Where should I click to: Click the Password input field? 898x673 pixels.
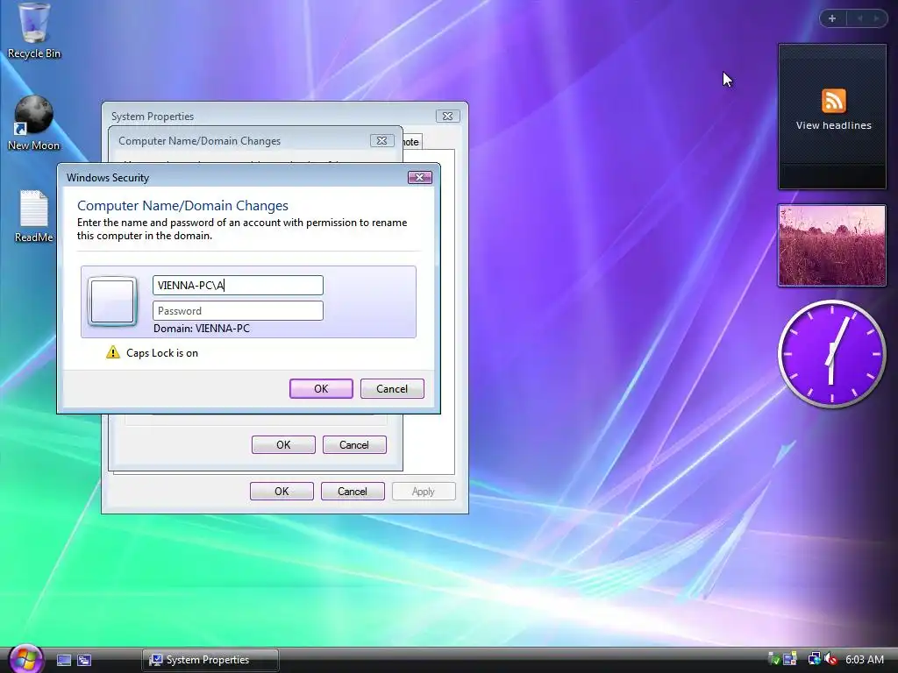(x=238, y=311)
